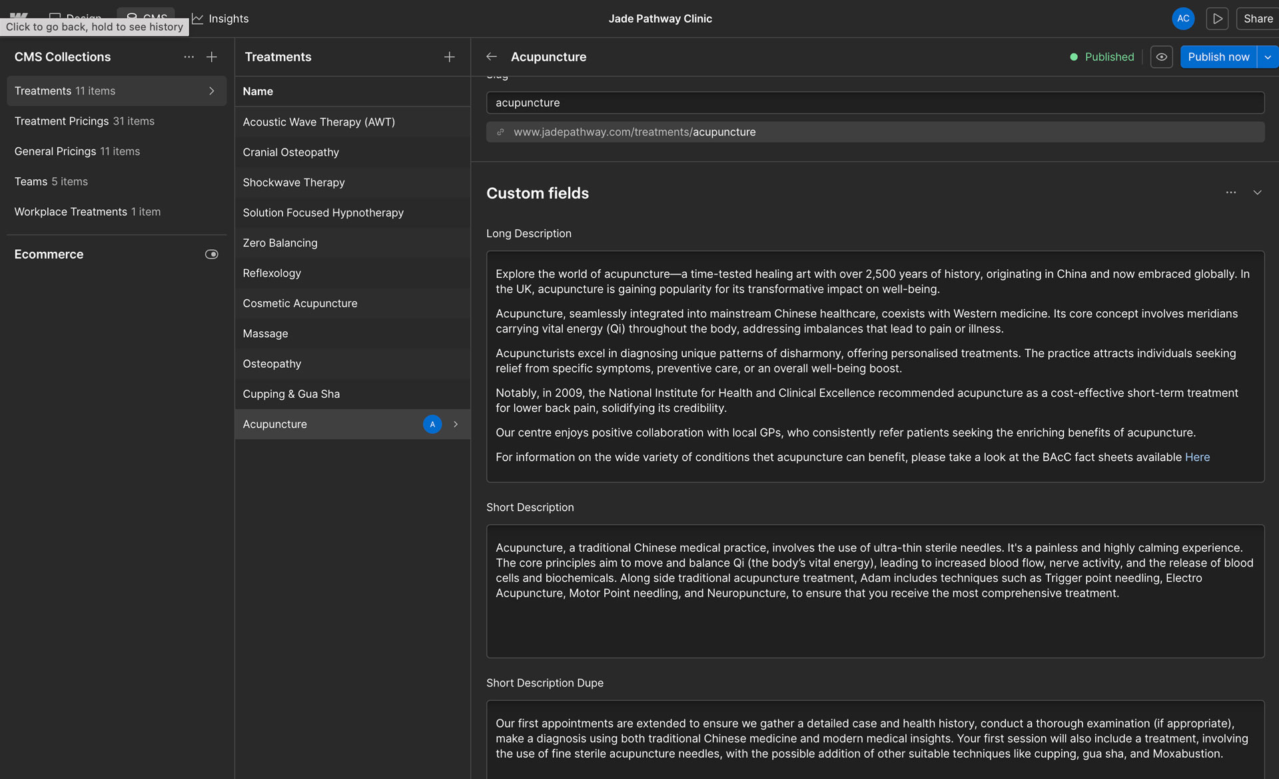Click into the slug input field
The height and width of the screenshot is (779, 1279).
coord(875,103)
